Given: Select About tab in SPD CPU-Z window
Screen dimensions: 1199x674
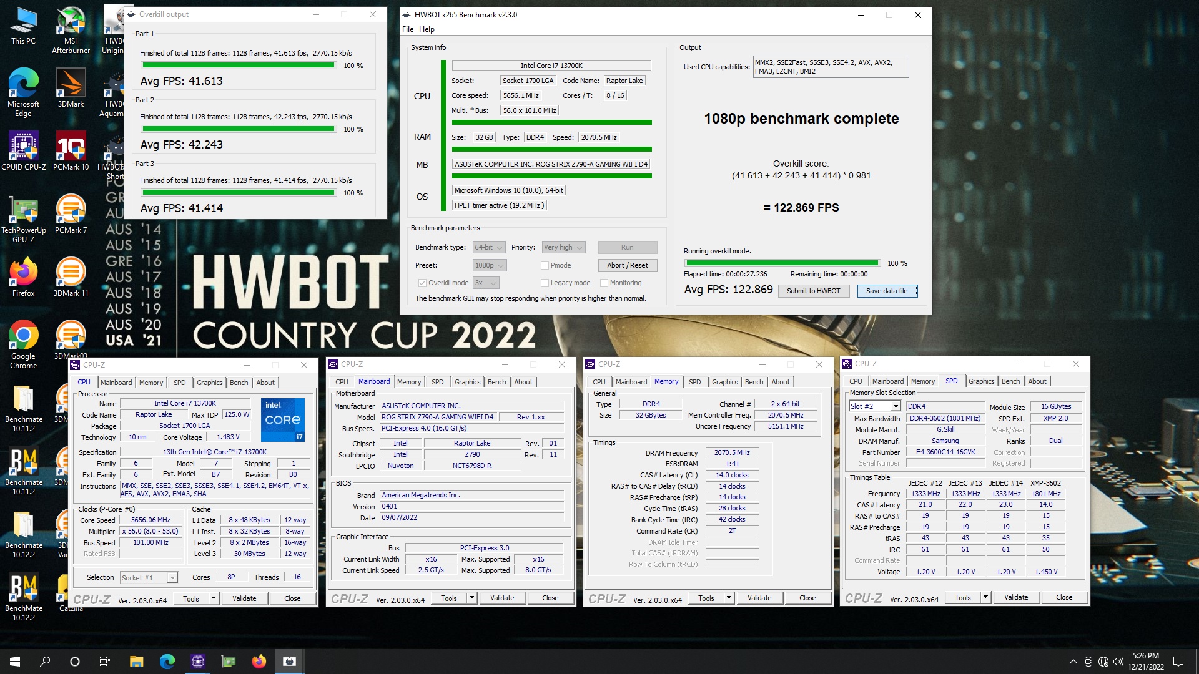Looking at the screenshot, I should coord(1037,381).
